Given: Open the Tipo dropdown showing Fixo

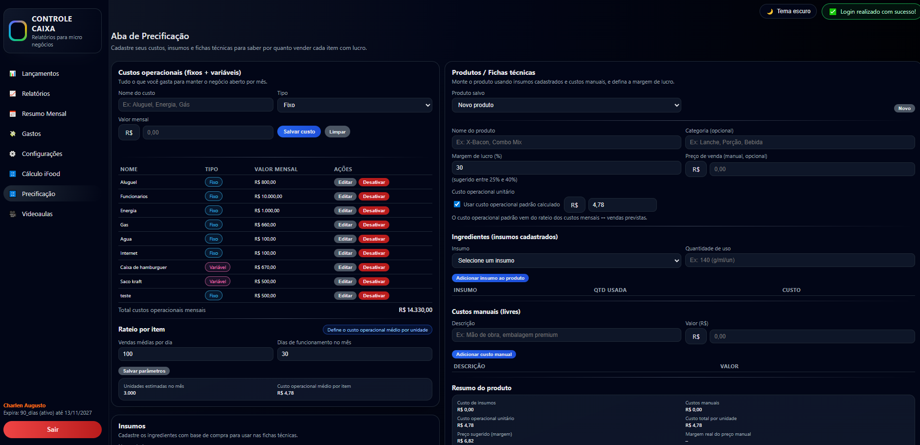Looking at the screenshot, I should [354, 105].
